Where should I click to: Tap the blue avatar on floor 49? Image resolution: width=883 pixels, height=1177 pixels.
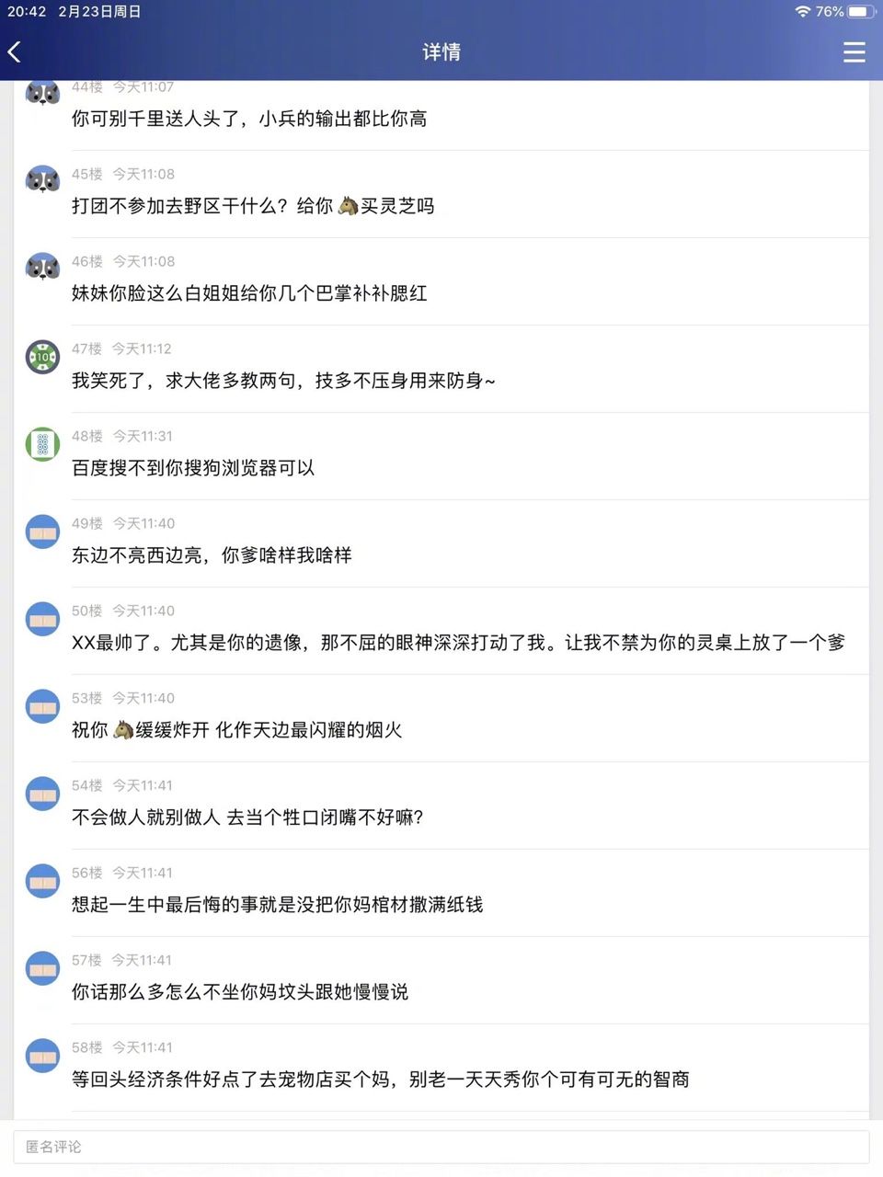(42, 531)
